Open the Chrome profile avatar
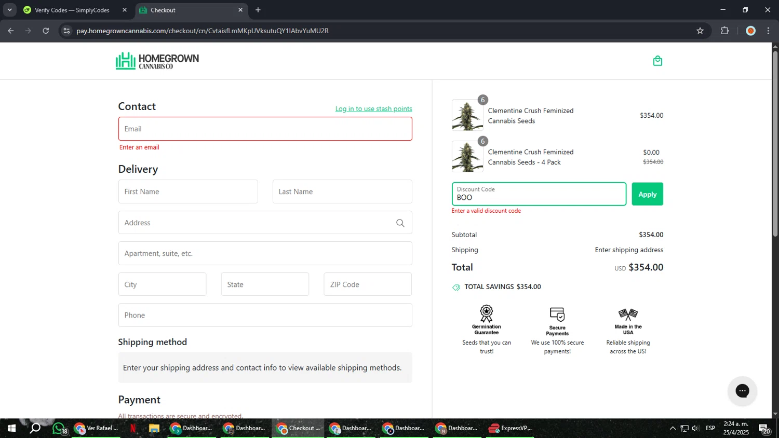Image resolution: width=779 pixels, height=438 pixels. 750,31
